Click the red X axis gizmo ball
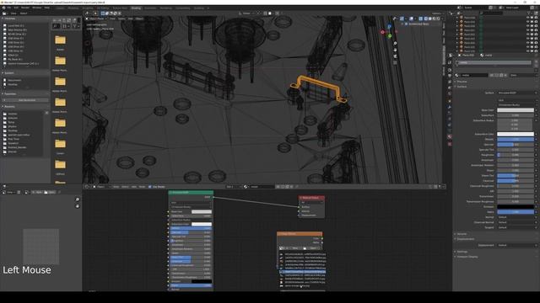The image size is (540, 303). coord(382,32)
